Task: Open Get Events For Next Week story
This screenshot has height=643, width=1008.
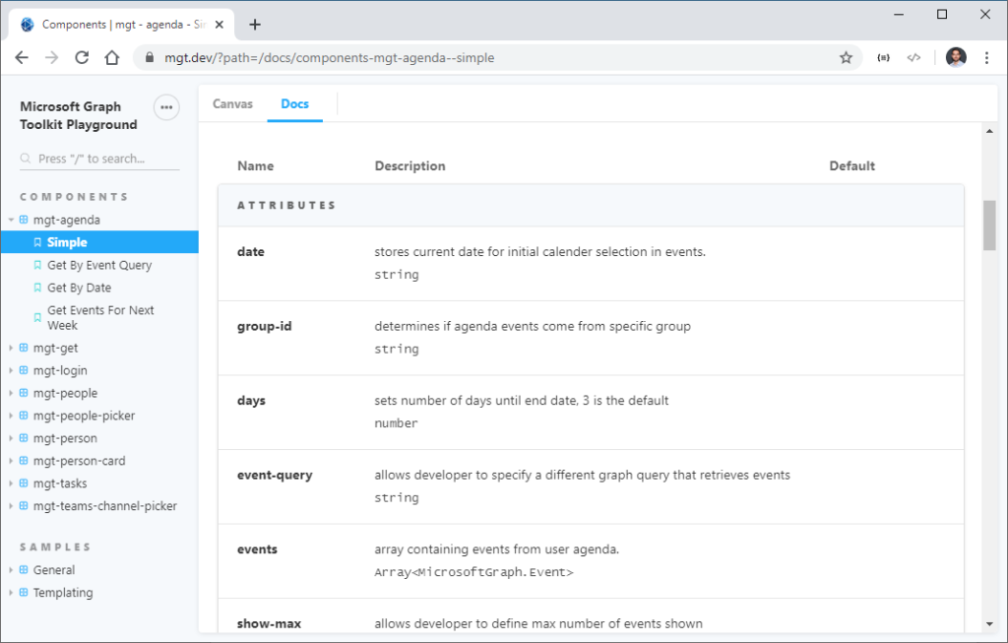Action: pyautogui.click(x=100, y=317)
